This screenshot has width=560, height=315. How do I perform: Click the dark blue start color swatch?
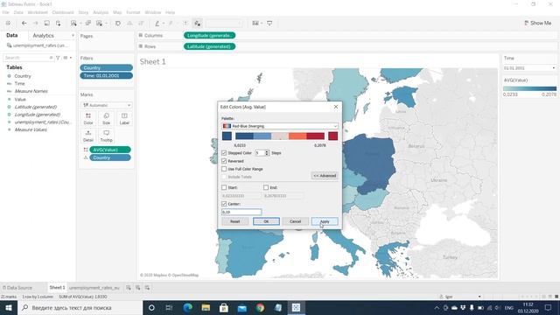[227, 136]
